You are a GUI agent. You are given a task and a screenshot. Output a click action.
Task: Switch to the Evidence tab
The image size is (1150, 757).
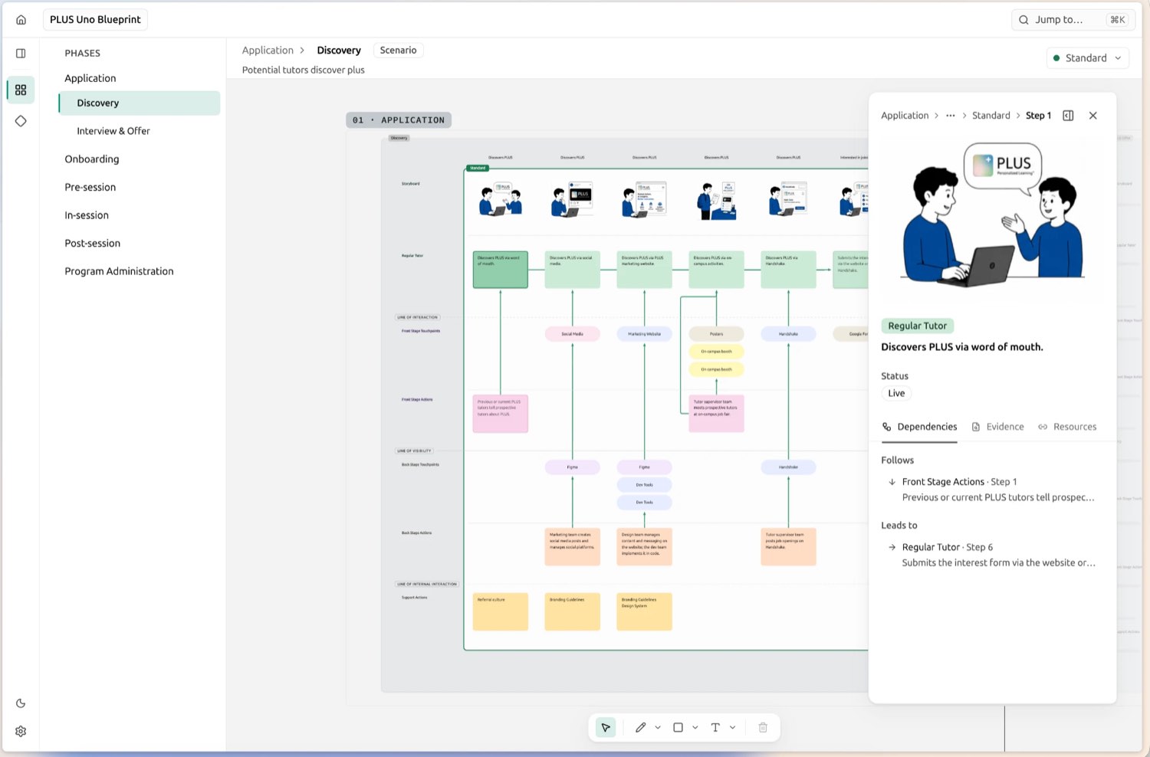tap(997, 427)
